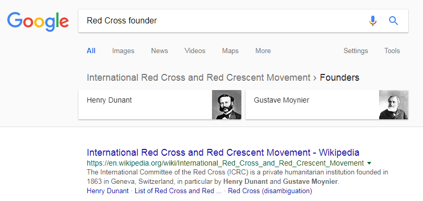423x201 pixels.
Task: Switch to the Images tab
Action: pos(123,51)
